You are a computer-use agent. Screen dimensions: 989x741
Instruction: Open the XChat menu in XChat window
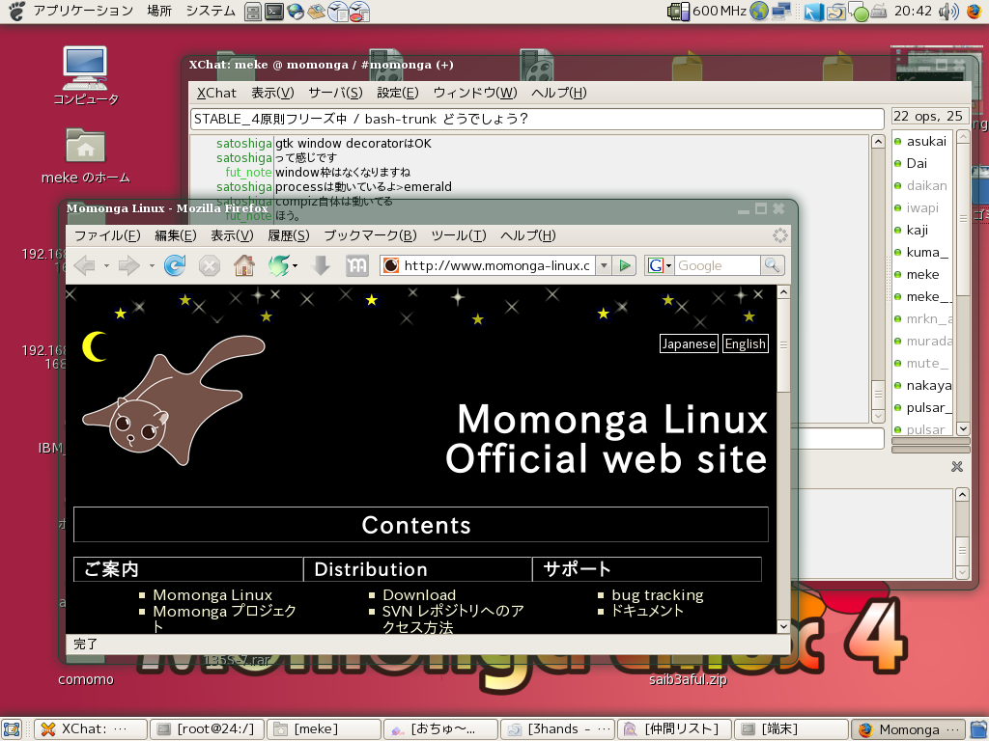pyautogui.click(x=216, y=94)
